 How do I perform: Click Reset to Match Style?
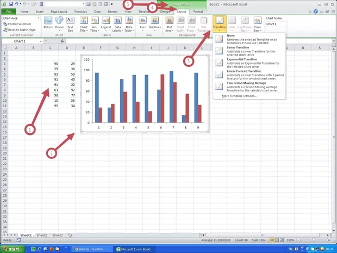22,29
